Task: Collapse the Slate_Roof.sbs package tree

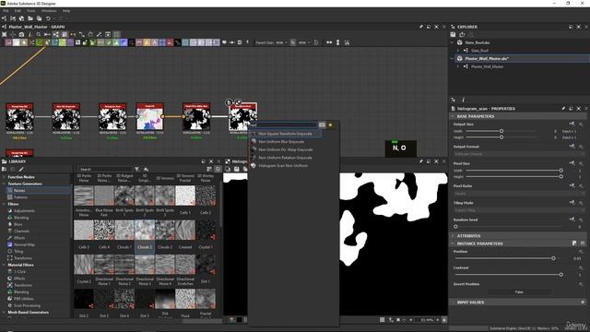Action: click(x=453, y=42)
